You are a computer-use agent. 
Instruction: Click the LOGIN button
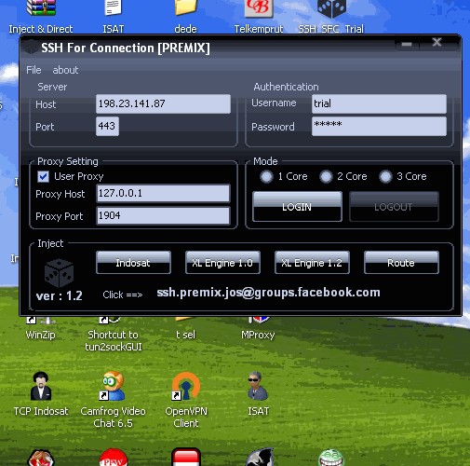(297, 207)
